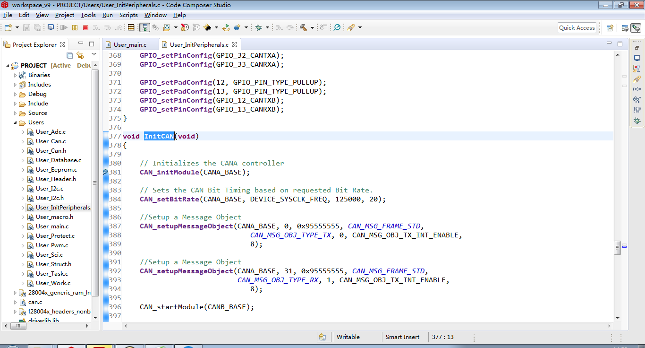
Task: Open Project Explorer View Menu triangle
Action: click(93, 55)
